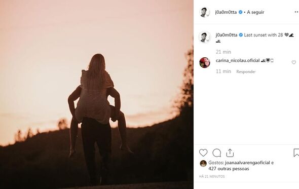Share the post via upload arrow icon
The image size is (299, 189).
[x=230, y=153]
